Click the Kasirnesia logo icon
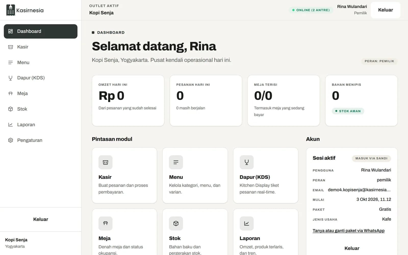The image size is (408, 255). [10, 10]
